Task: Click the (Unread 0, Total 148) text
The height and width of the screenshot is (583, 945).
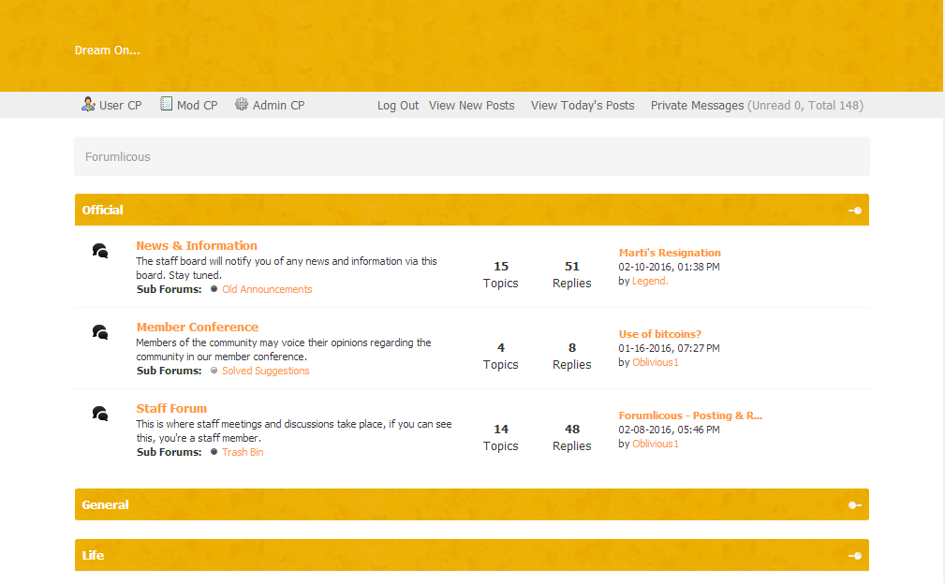Action: pyautogui.click(x=805, y=106)
